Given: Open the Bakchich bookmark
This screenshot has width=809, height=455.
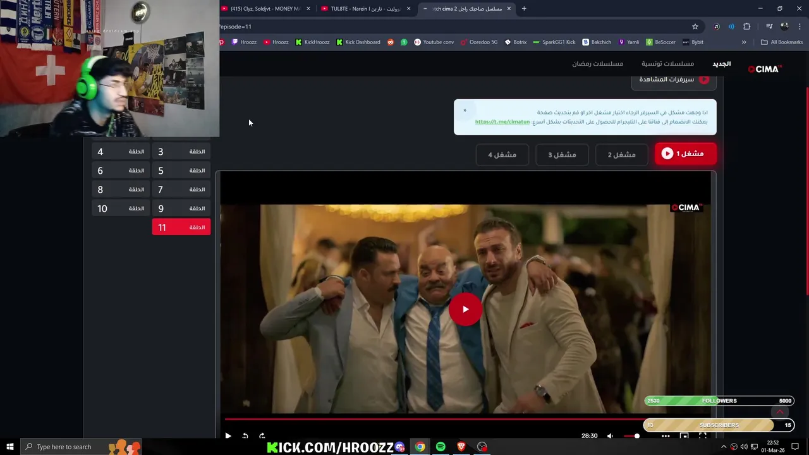Looking at the screenshot, I should click(597, 42).
